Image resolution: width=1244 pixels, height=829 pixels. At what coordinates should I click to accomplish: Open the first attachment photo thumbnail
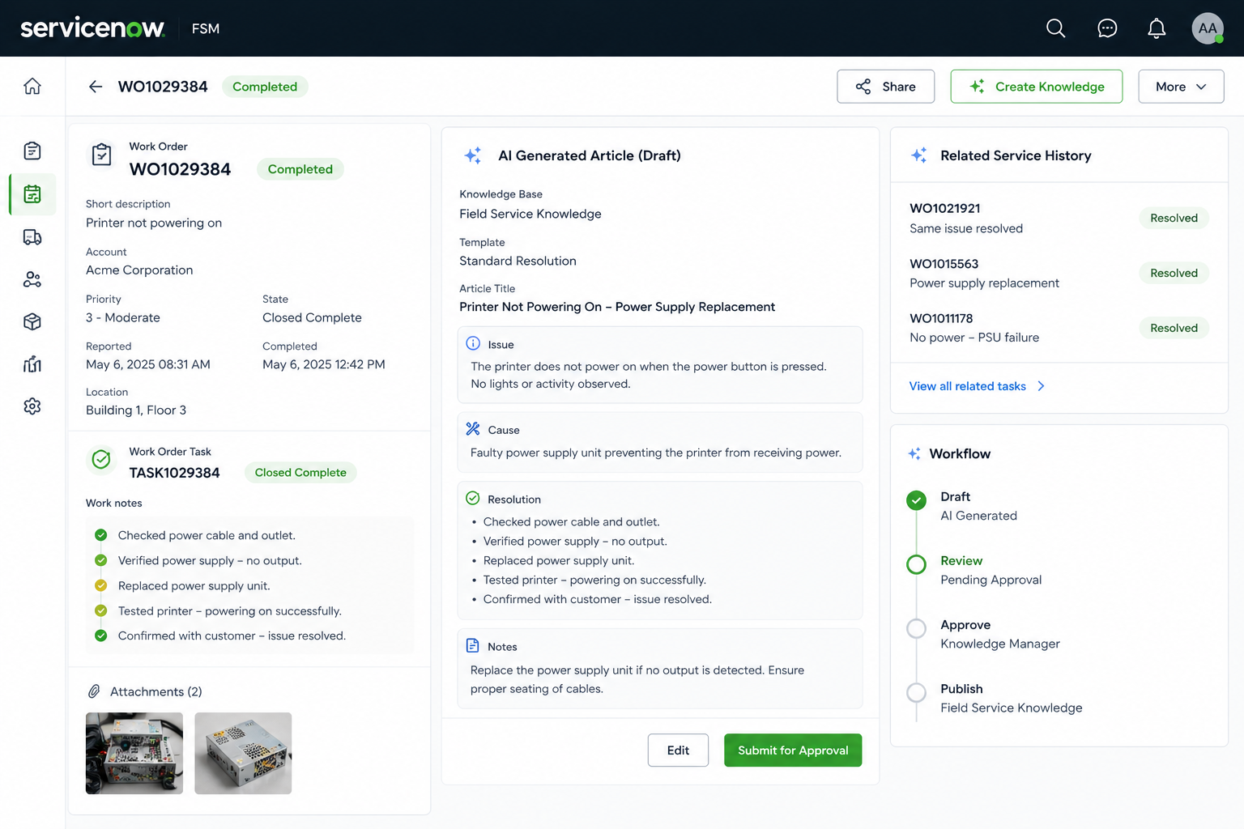point(134,753)
